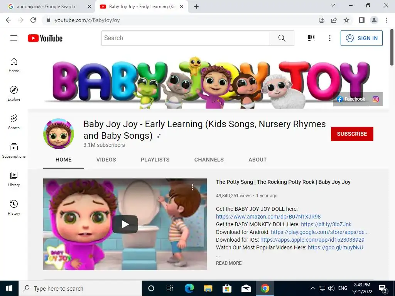Open the YouTube hamburger guide menu

[x=14, y=38]
